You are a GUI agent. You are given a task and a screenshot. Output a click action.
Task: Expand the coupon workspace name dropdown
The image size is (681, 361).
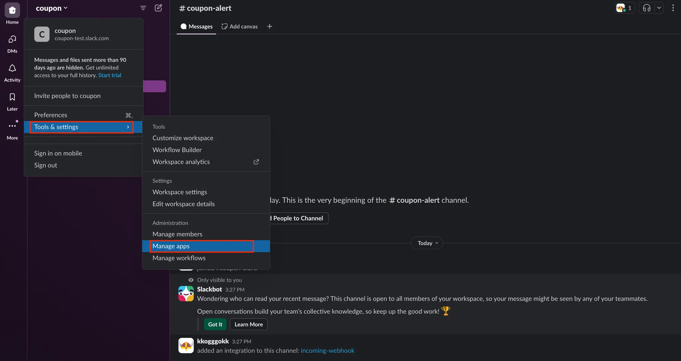[x=52, y=8]
